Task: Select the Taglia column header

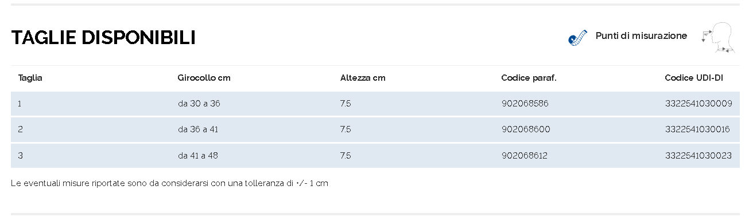Action: click(30, 78)
